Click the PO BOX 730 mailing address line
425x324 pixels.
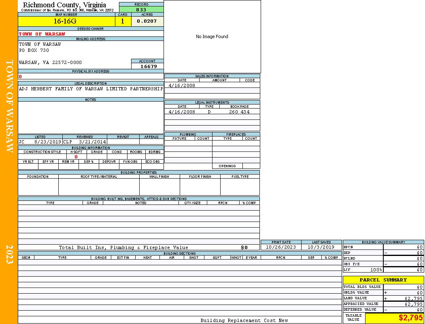click(x=34, y=51)
